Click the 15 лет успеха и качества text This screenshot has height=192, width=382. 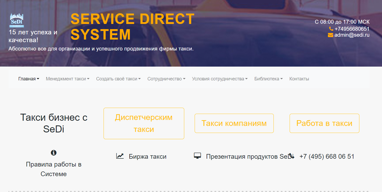pyautogui.click(x=33, y=36)
